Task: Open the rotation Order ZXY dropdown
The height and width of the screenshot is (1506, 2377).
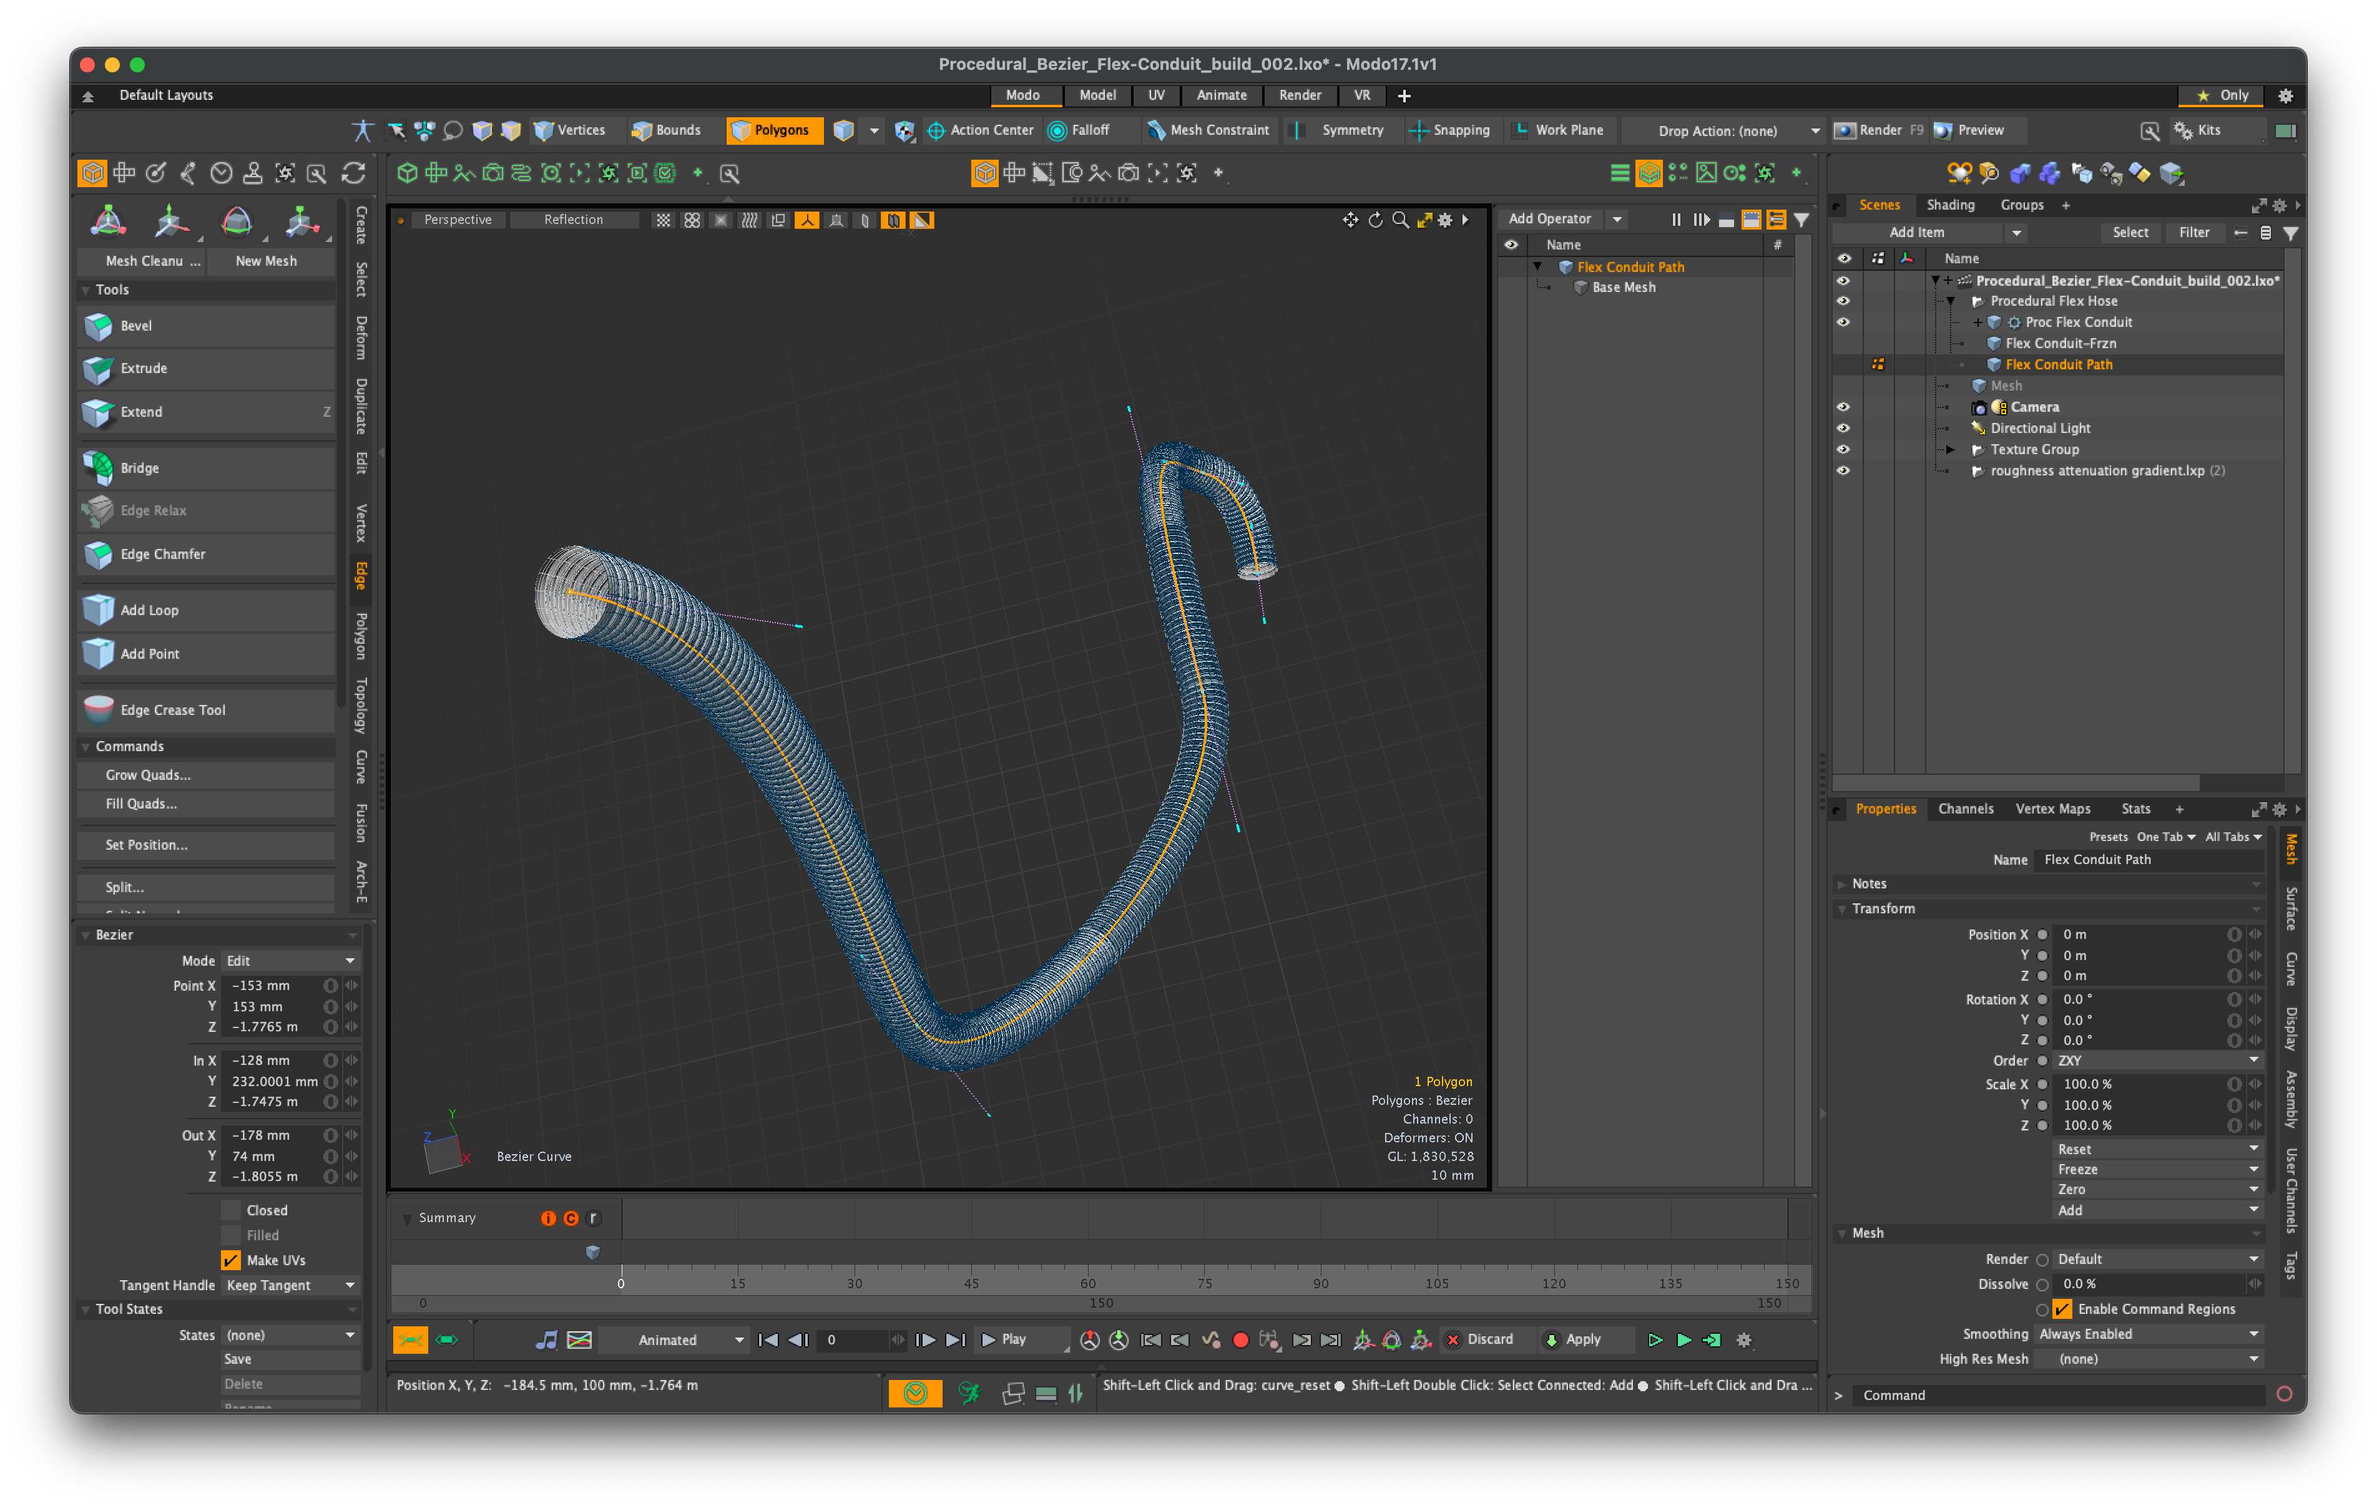Action: (2157, 1061)
